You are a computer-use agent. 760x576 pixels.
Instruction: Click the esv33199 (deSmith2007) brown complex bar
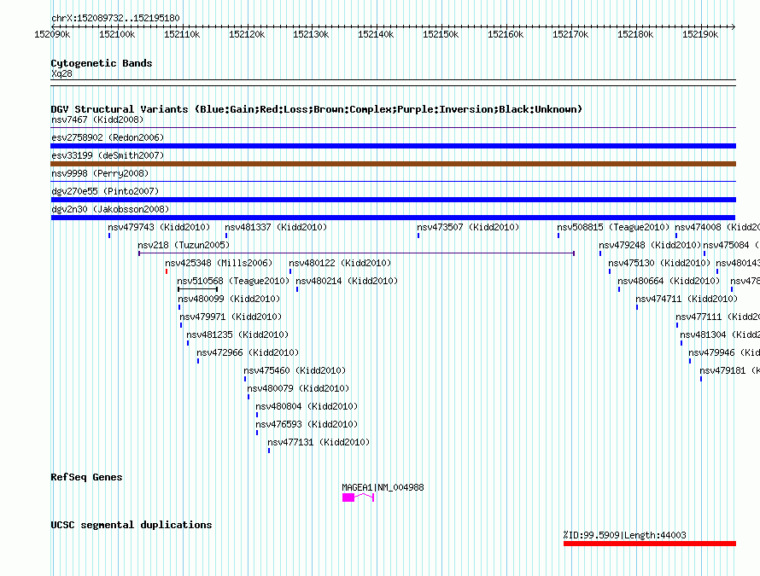coord(393,164)
